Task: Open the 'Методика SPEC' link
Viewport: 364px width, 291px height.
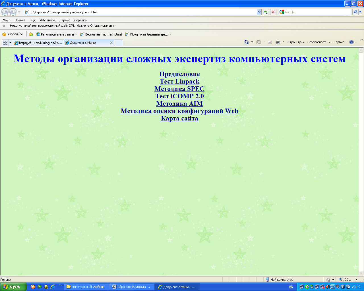Action: (x=179, y=89)
